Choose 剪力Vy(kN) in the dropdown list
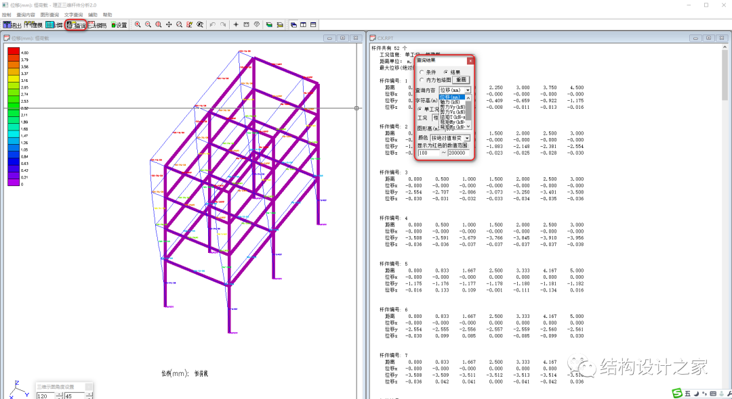The image size is (732, 399). [452, 107]
